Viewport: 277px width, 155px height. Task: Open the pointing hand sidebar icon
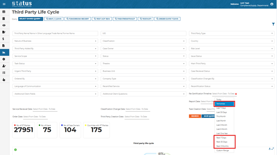(4, 80)
